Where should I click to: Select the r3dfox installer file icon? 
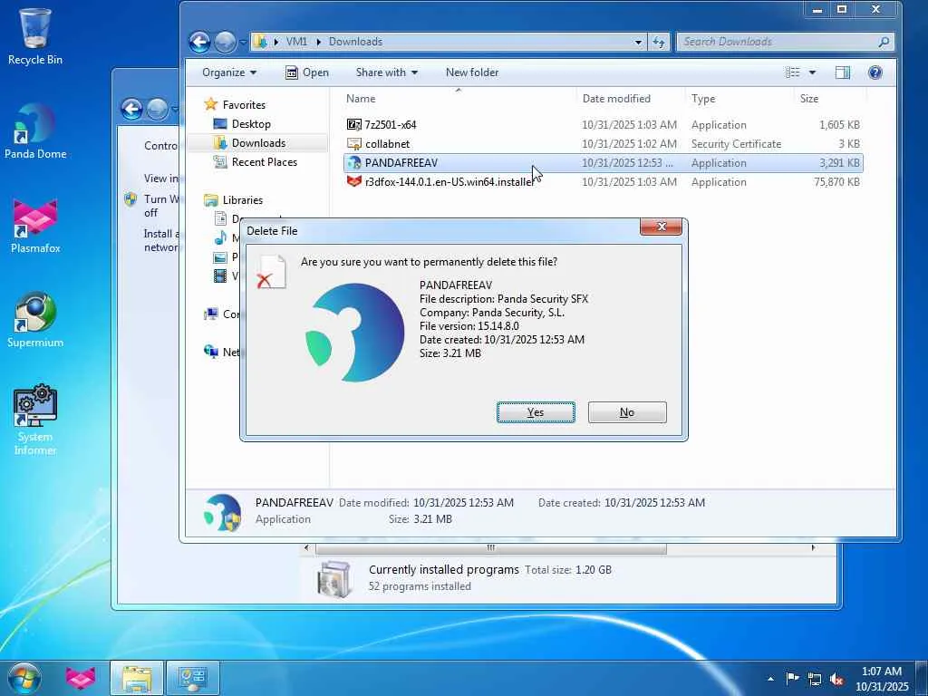click(354, 181)
